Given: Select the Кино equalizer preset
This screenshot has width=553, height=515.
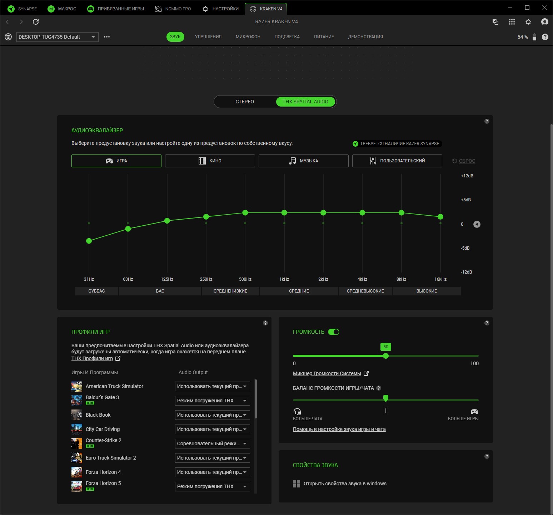Looking at the screenshot, I should [210, 161].
